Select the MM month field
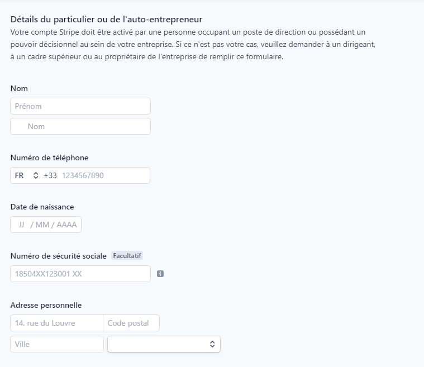 pos(42,225)
